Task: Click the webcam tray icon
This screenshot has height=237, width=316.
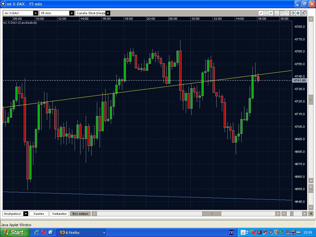Action: pos(271,232)
